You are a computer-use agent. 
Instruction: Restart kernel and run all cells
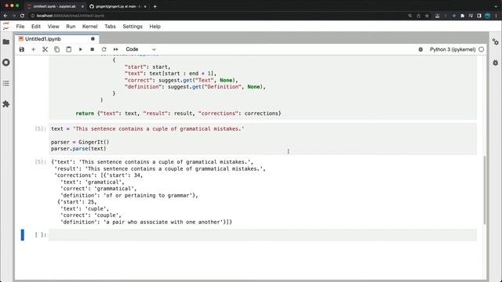click(115, 49)
